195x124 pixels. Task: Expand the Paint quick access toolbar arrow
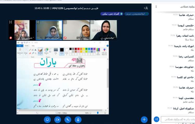(x=29, y=43)
